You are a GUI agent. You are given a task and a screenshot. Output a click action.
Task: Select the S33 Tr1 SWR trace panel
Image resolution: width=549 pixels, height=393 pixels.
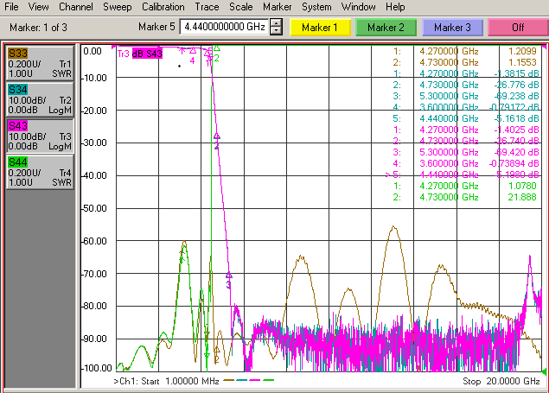click(40, 63)
